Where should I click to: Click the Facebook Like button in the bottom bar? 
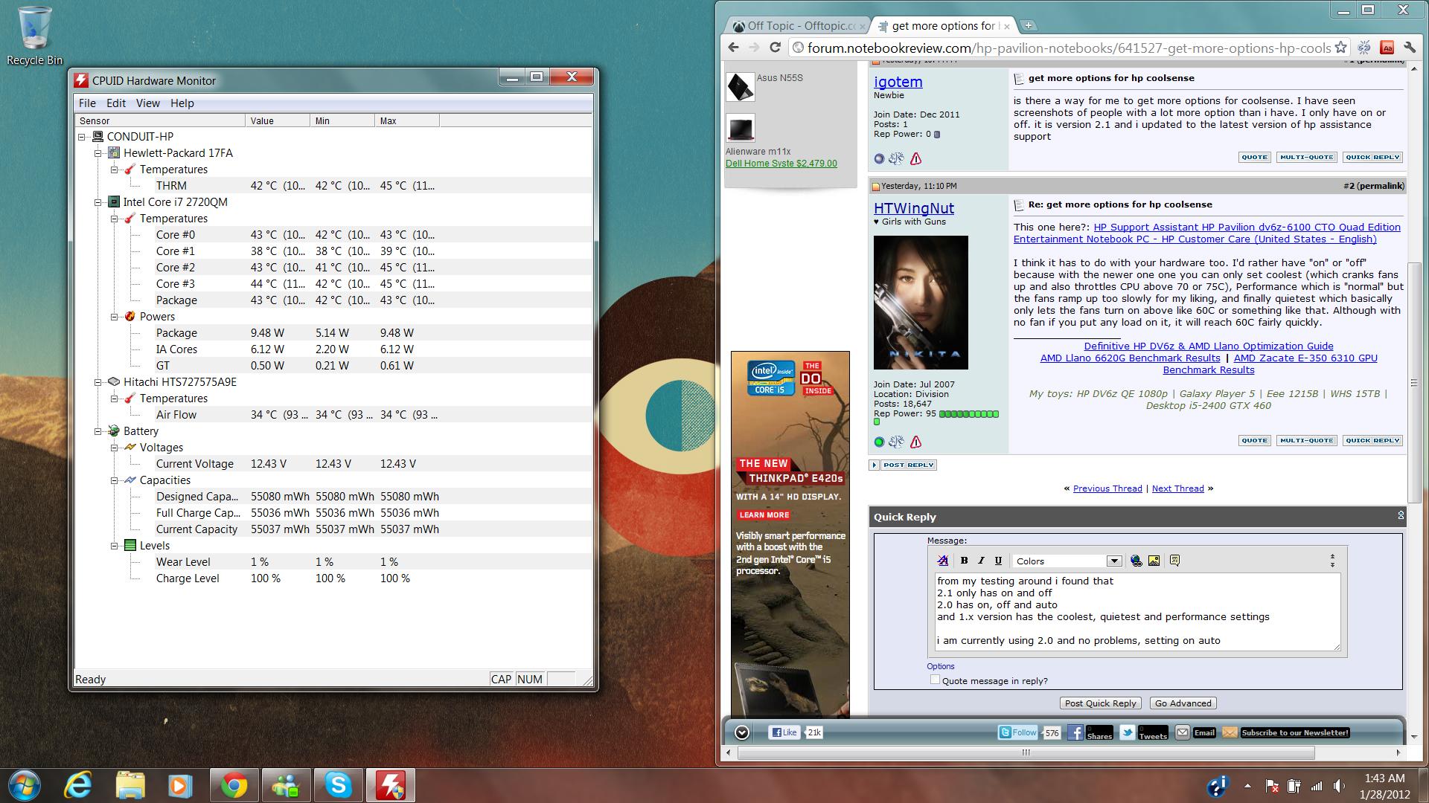(784, 732)
